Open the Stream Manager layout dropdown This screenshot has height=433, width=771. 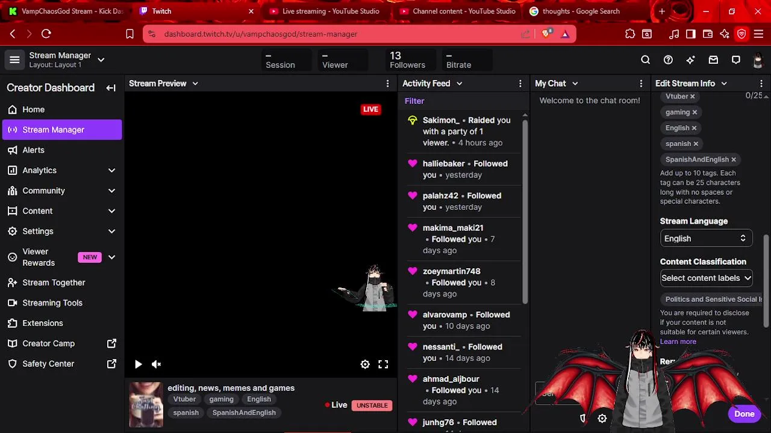pos(101,60)
